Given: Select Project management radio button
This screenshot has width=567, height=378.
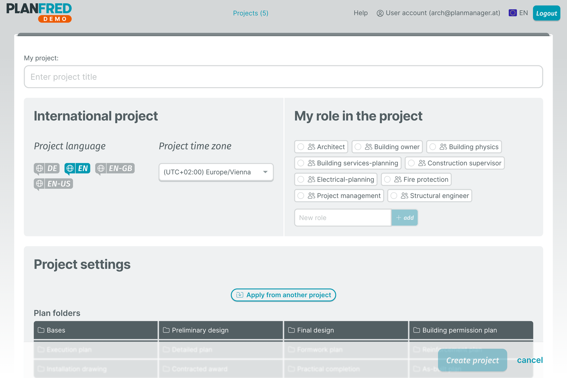Looking at the screenshot, I should (x=301, y=196).
